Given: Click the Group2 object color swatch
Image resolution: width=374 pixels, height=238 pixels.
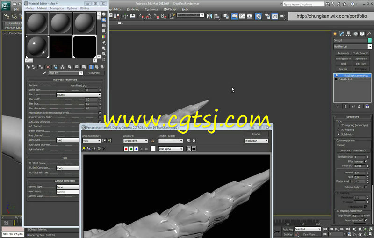Looking at the screenshot, I should coord(370,40).
